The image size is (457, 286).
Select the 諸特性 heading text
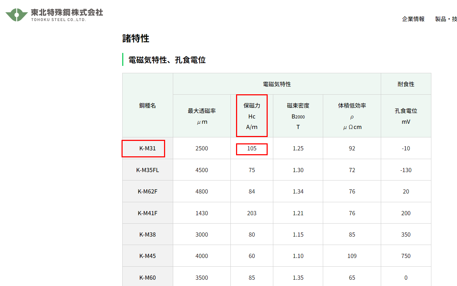136,39
